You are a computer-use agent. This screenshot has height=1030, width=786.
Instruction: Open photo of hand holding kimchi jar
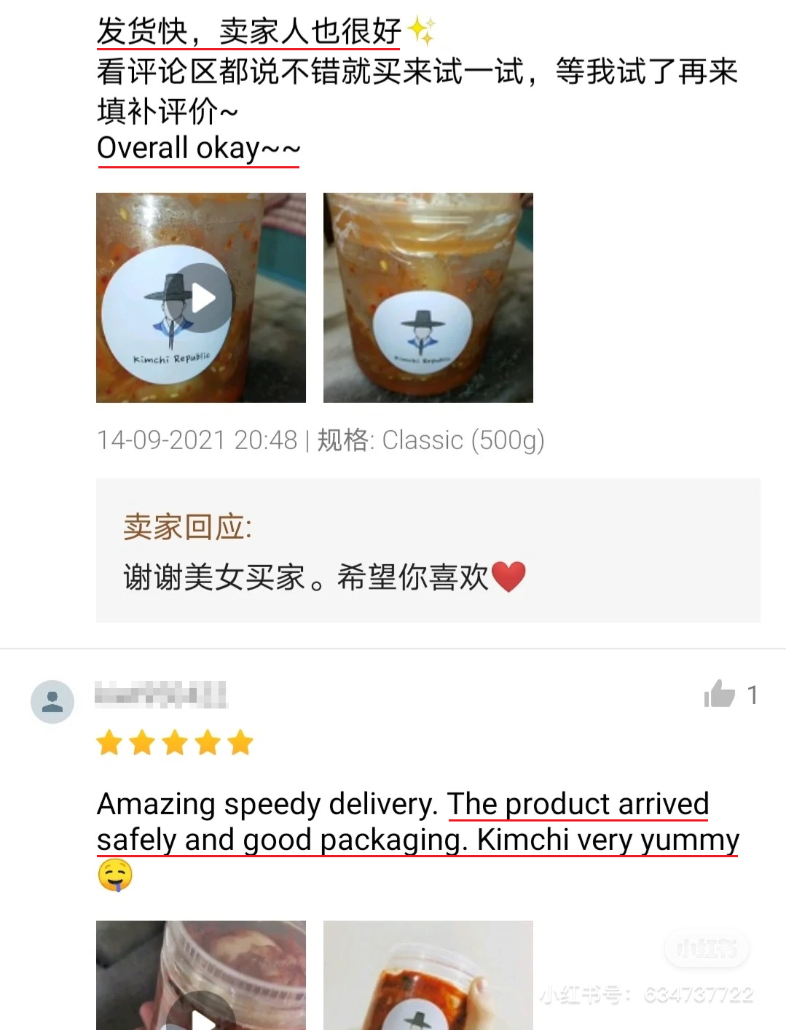[x=428, y=975]
